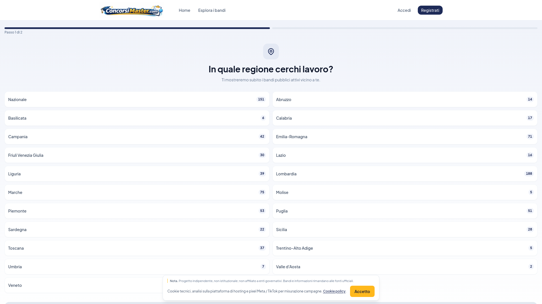Image resolution: width=542 pixels, height=304 pixels.
Task: Click the Registrati button
Action: 430,10
